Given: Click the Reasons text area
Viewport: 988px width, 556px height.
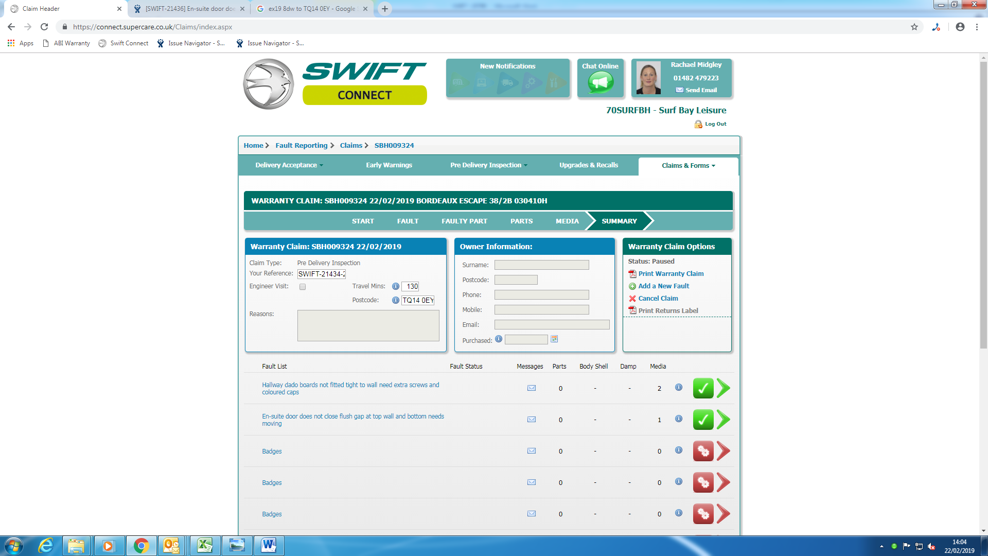Looking at the screenshot, I should [x=368, y=325].
